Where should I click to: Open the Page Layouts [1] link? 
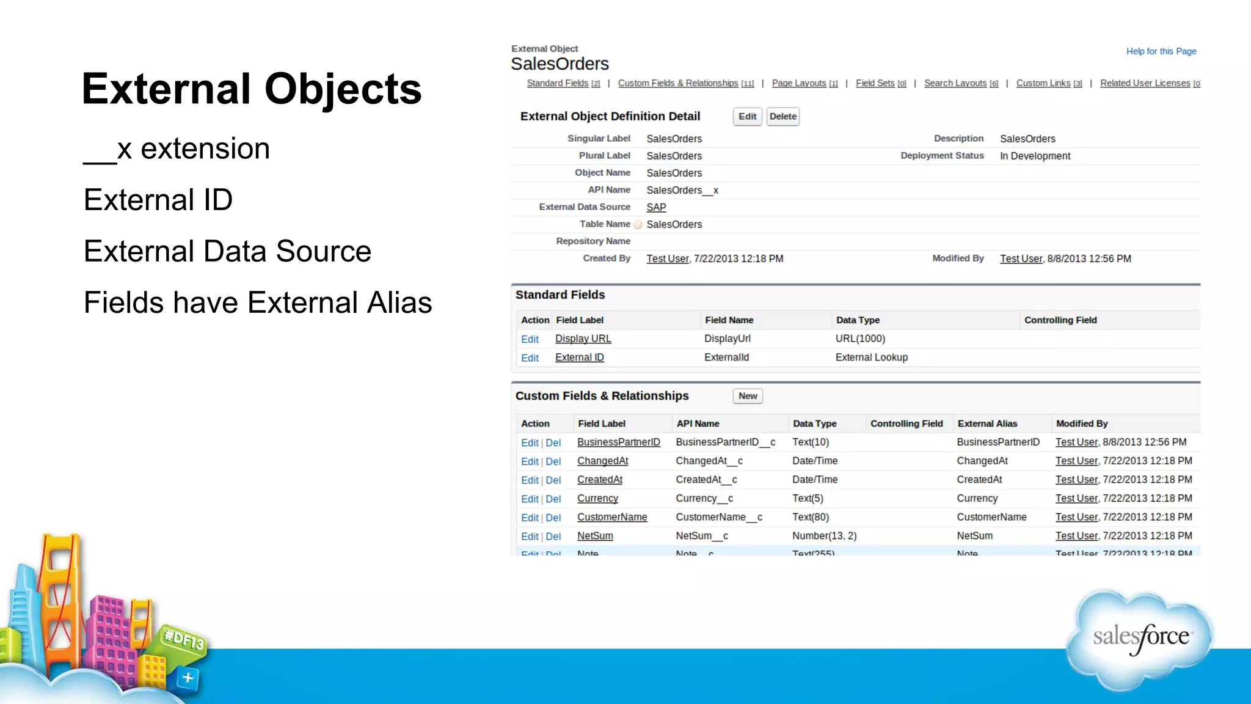804,83
